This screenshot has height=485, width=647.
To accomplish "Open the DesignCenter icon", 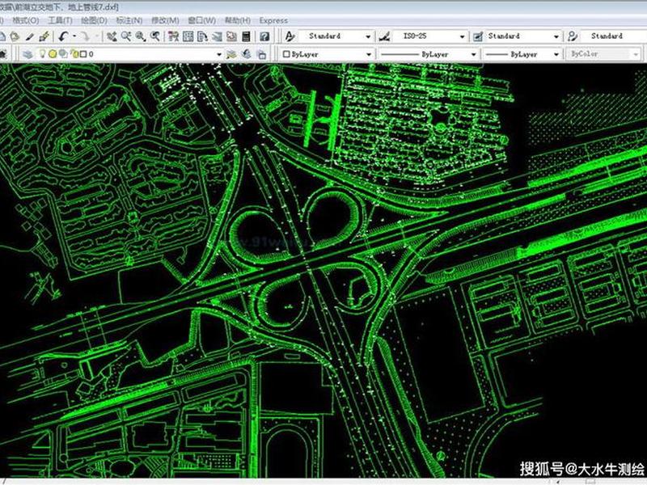I will click(x=188, y=36).
